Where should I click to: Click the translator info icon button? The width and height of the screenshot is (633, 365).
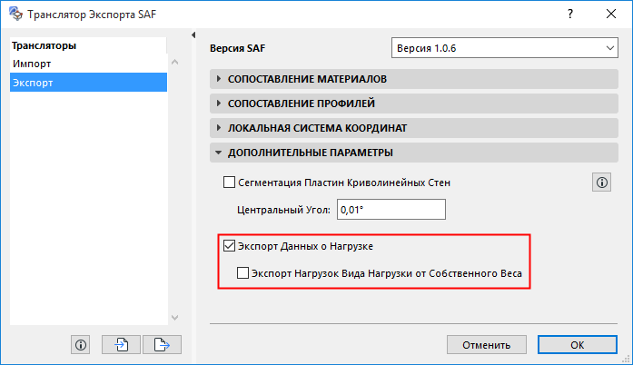click(81, 344)
